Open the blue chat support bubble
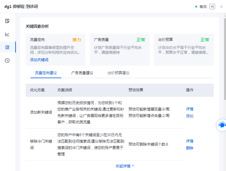226x171 pixels. [x=222, y=125]
